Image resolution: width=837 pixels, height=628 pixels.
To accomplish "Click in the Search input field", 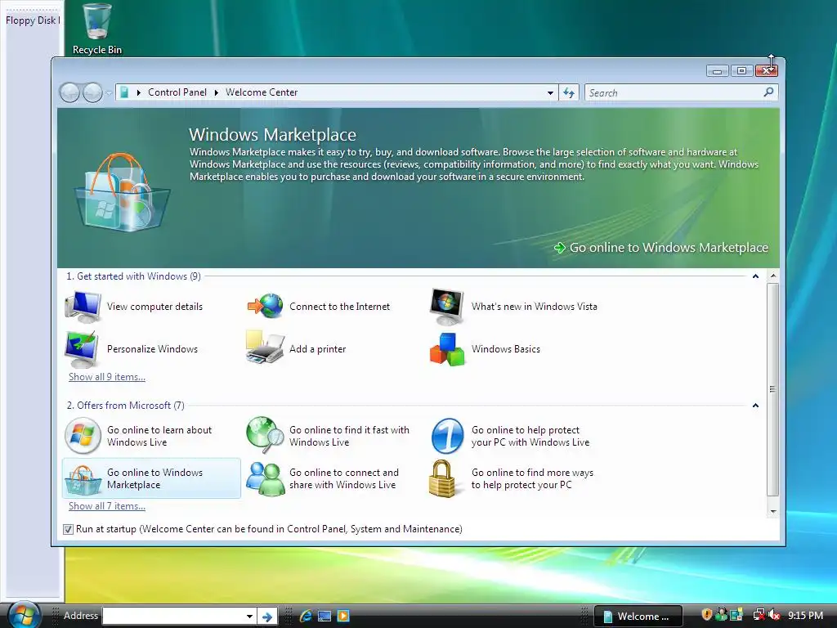I will [674, 93].
